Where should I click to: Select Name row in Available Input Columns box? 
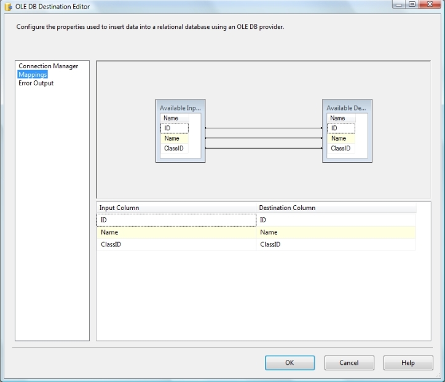pyautogui.click(x=175, y=138)
